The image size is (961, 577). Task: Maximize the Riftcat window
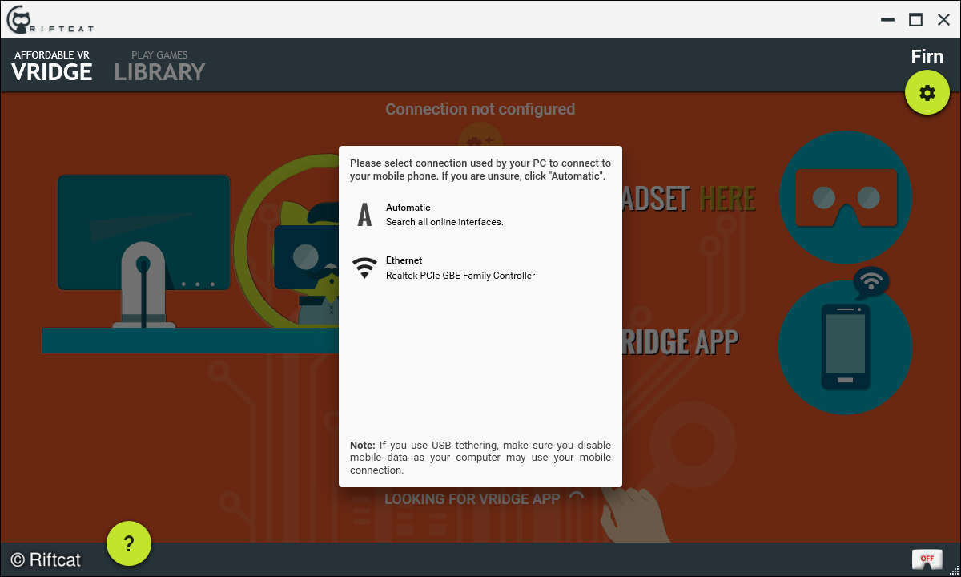[915, 20]
